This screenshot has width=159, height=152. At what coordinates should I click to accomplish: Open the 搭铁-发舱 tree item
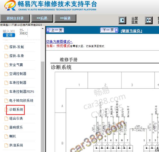point(17,47)
